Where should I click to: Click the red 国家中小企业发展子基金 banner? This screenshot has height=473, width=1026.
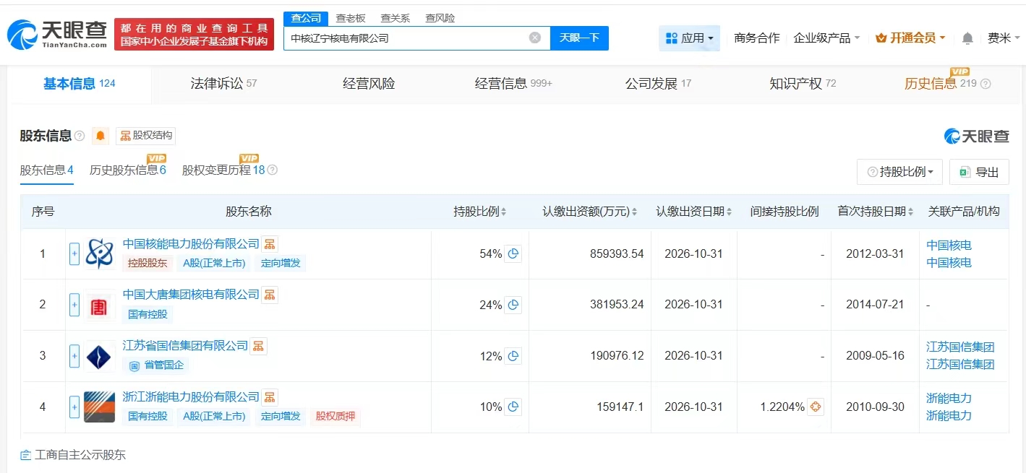pyautogui.click(x=194, y=34)
